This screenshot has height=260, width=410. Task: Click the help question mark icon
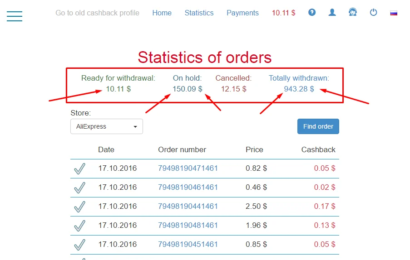(x=311, y=12)
